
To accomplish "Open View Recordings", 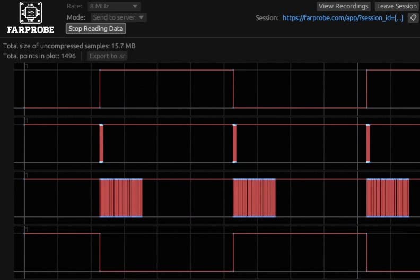I will coord(344,6).
